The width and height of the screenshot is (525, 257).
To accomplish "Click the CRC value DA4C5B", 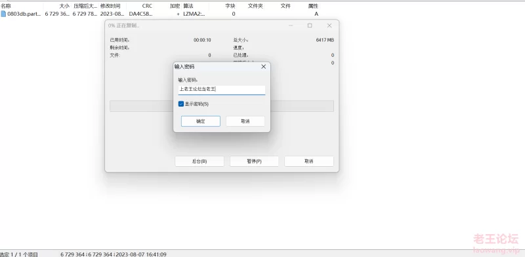I will [141, 14].
